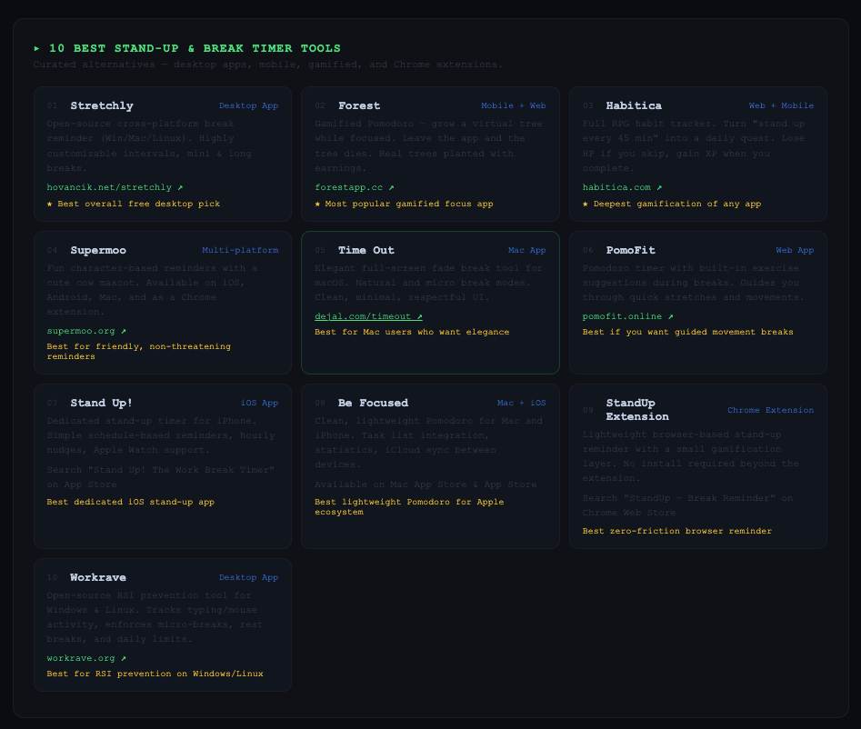This screenshot has height=729, width=861.
Task: Visit the workrave.org link
Action: click(86, 658)
